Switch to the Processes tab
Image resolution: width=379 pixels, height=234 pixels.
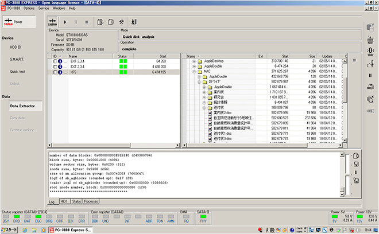tap(91, 201)
